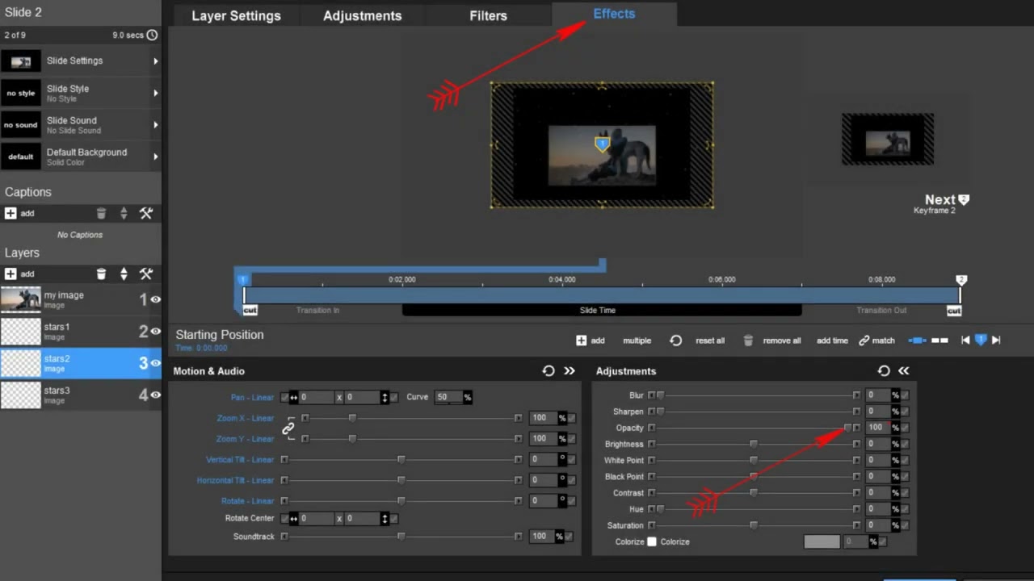Screen dimensions: 1034x581
Task: Click the Opacity slider handle
Action: click(847, 428)
